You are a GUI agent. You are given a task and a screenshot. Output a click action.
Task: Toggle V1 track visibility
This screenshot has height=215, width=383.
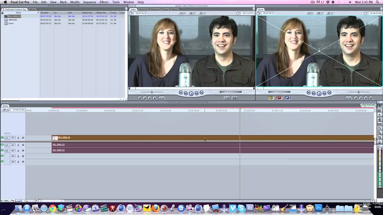(x=2, y=138)
